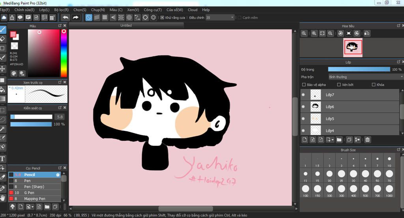Delete layer with trash icon
Screen dimensions: 404x218
click(367, 140)
